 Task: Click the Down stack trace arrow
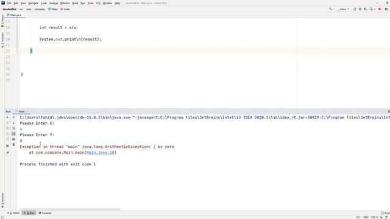(13, 123)
